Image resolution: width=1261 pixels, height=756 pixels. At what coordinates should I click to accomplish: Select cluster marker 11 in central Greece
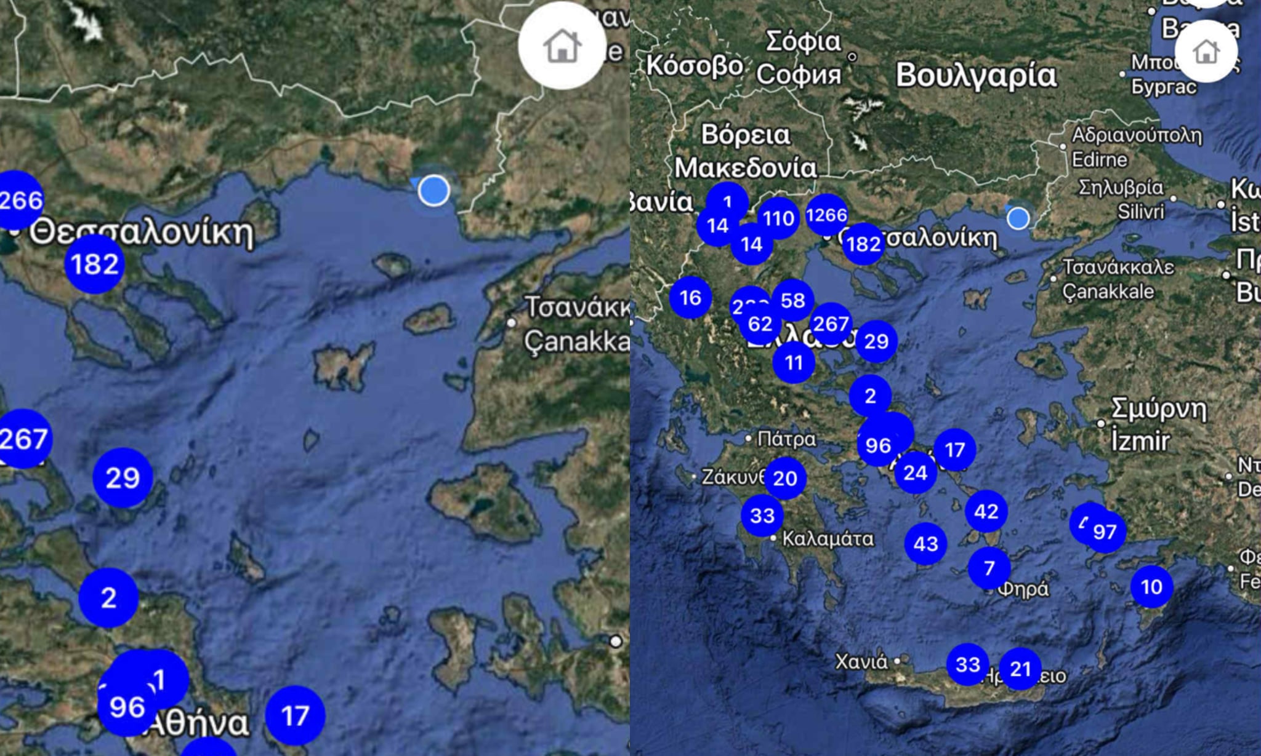[794, 362]
